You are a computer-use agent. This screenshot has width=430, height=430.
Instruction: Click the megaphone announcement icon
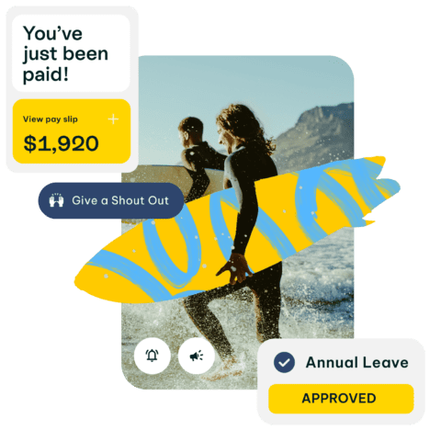click(197, 356)
